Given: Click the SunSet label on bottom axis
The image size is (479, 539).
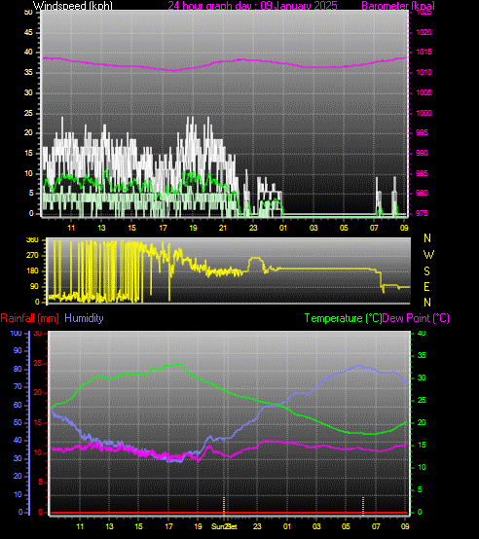Looking at the screenshot, I should 224,526.
